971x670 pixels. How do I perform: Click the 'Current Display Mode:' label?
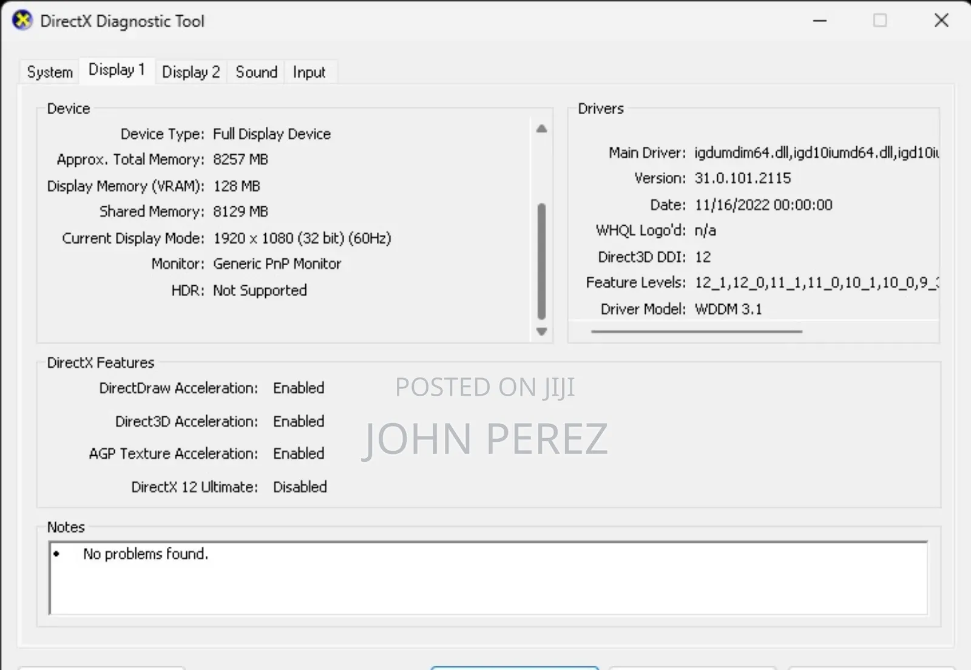(134, 239)
